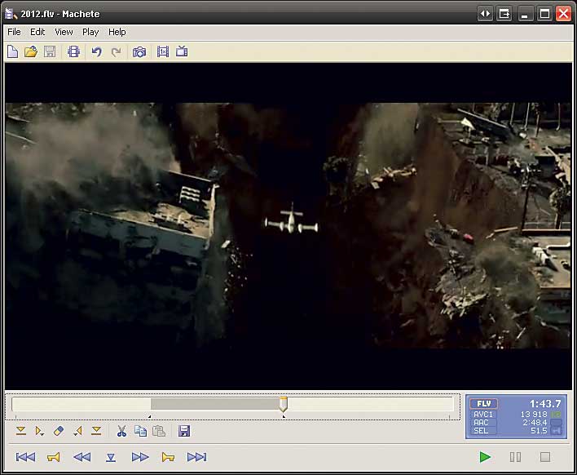
Task: Open the Help menu
Action: click(117, 32)
